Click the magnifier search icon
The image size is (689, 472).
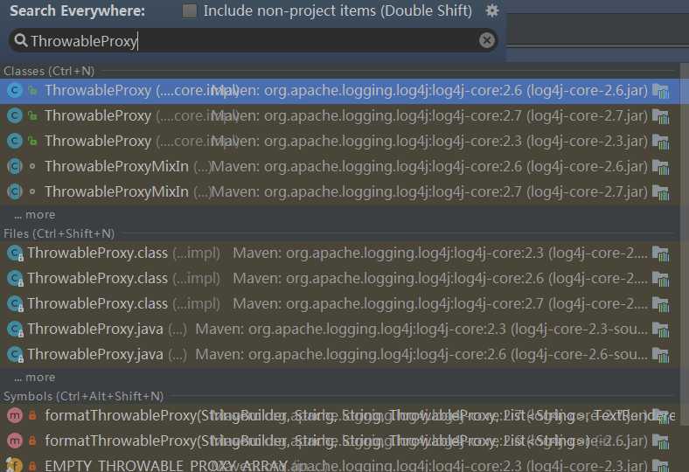[20, 40]
